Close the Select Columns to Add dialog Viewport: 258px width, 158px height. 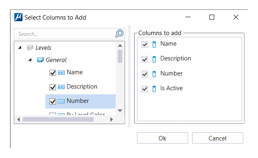pyautogui.click(x=236, y=17)
